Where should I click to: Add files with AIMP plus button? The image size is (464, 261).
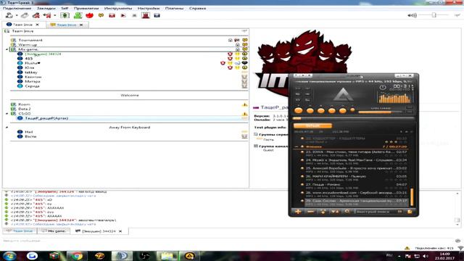(x=298, y=212)
